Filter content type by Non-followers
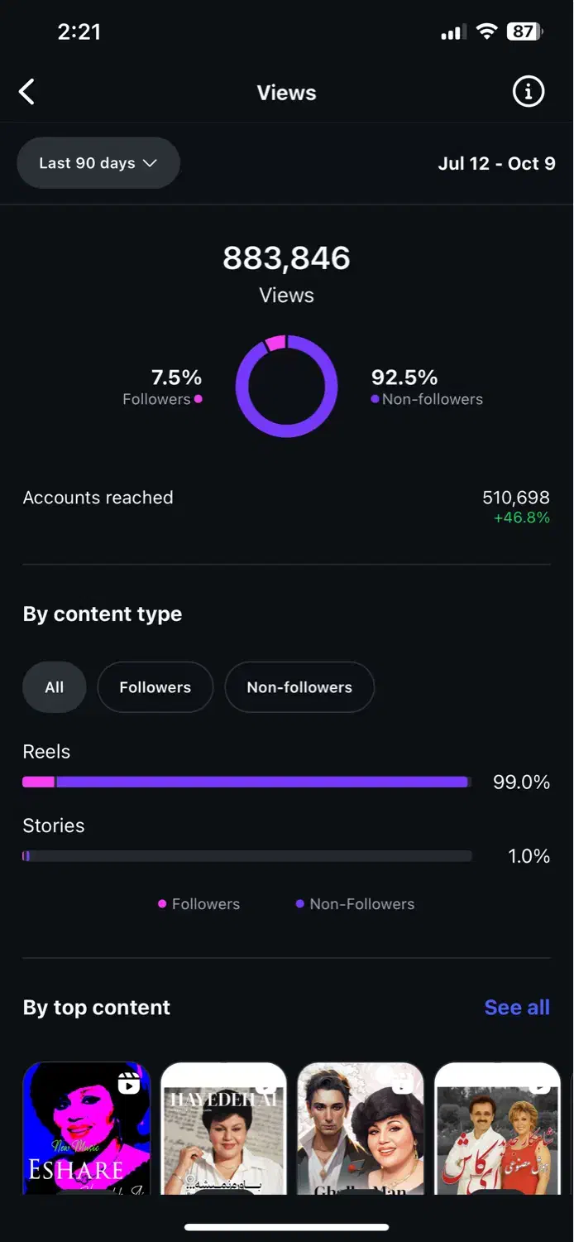This screenshot has height=1242, width=574. point(299,687)
